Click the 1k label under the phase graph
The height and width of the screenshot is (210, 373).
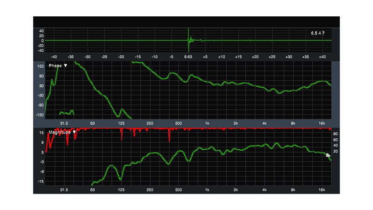207,123
